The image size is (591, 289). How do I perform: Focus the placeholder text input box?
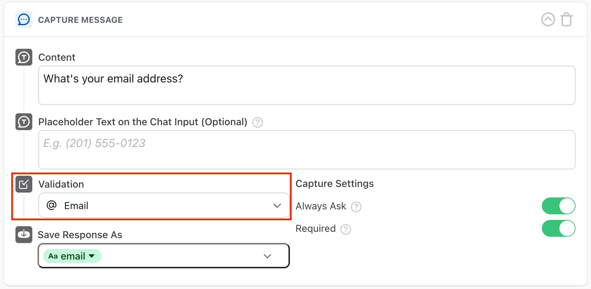point(307,150)
